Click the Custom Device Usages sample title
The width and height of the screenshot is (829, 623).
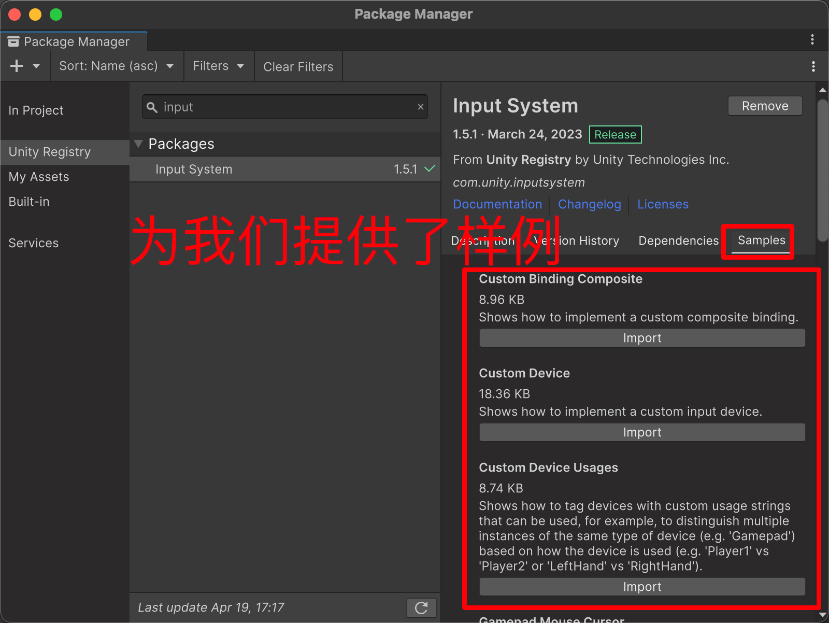[548, 468]
